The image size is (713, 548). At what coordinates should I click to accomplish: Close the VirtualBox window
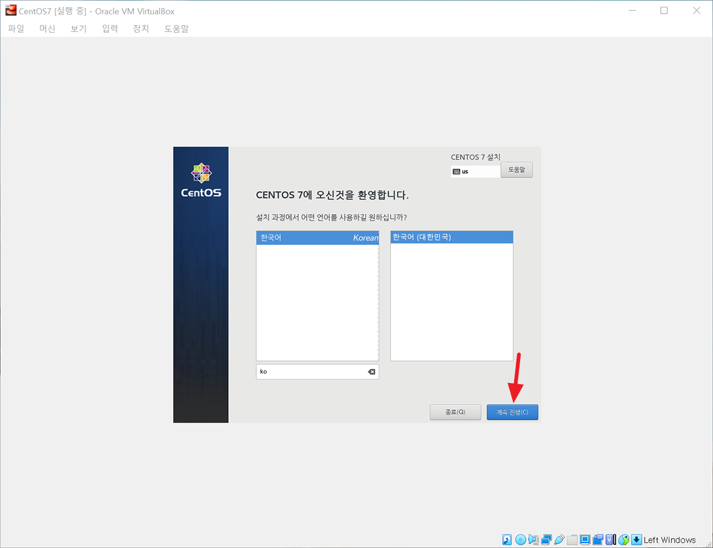[696, 11]
